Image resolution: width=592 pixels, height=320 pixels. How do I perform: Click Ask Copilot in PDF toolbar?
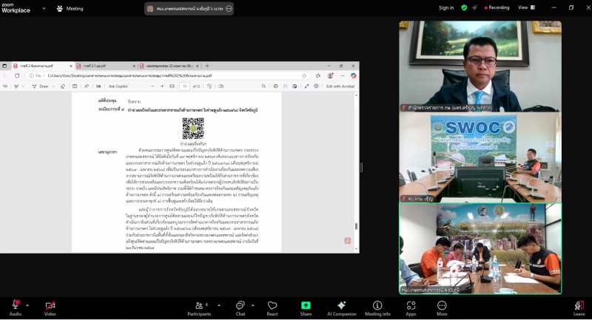click(118, 86)
